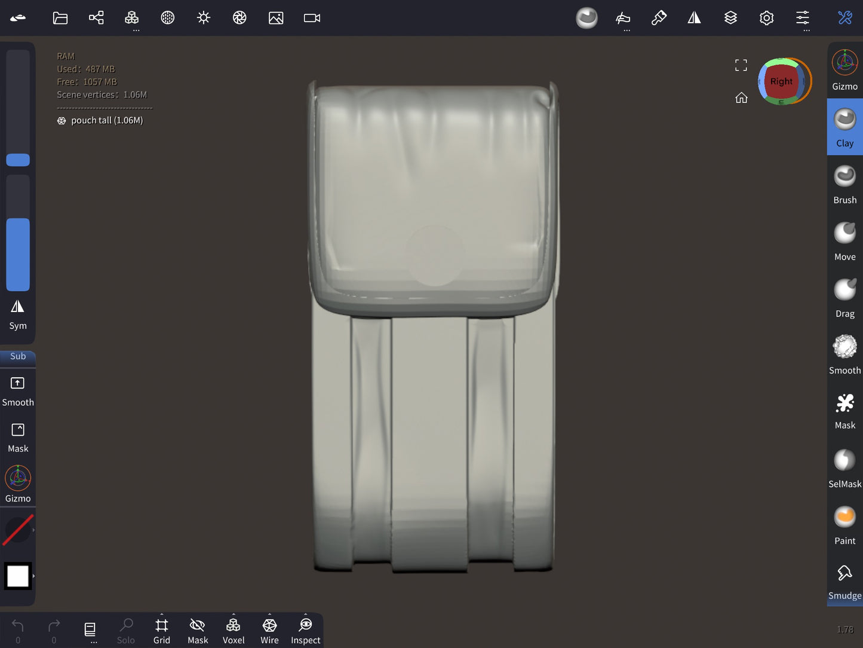Toggle the left Mask shortcut
The image size is (863, 648).
[x=18, y=438]
